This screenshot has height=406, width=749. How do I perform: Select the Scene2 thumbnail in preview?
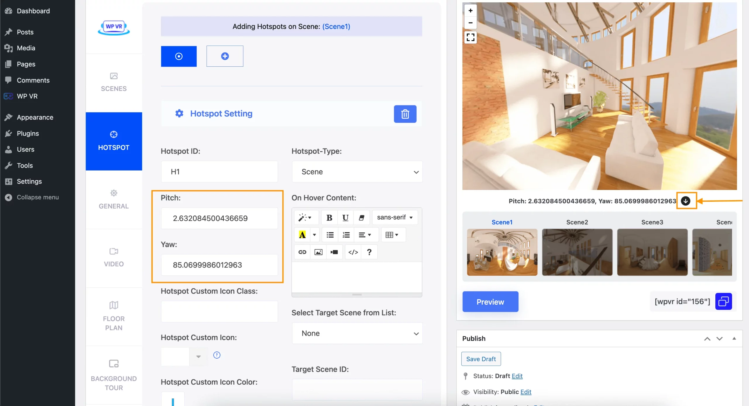577,252
